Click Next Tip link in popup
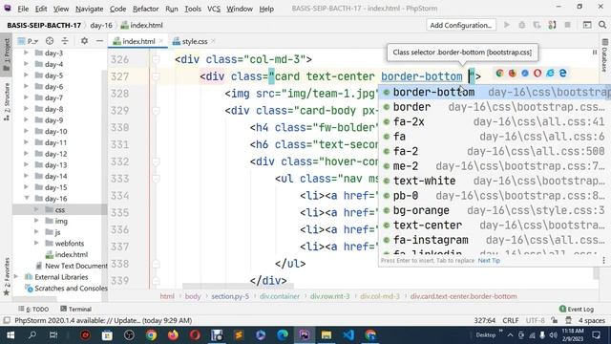This screenshot has width=611, height=344. (489, 261)
